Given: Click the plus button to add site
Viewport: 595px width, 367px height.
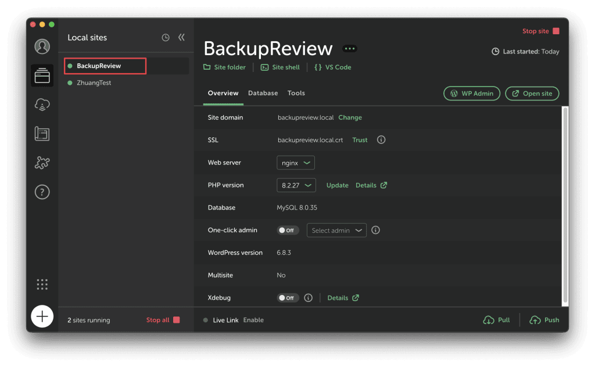Looking at the screenshot, I should (42, 316).
